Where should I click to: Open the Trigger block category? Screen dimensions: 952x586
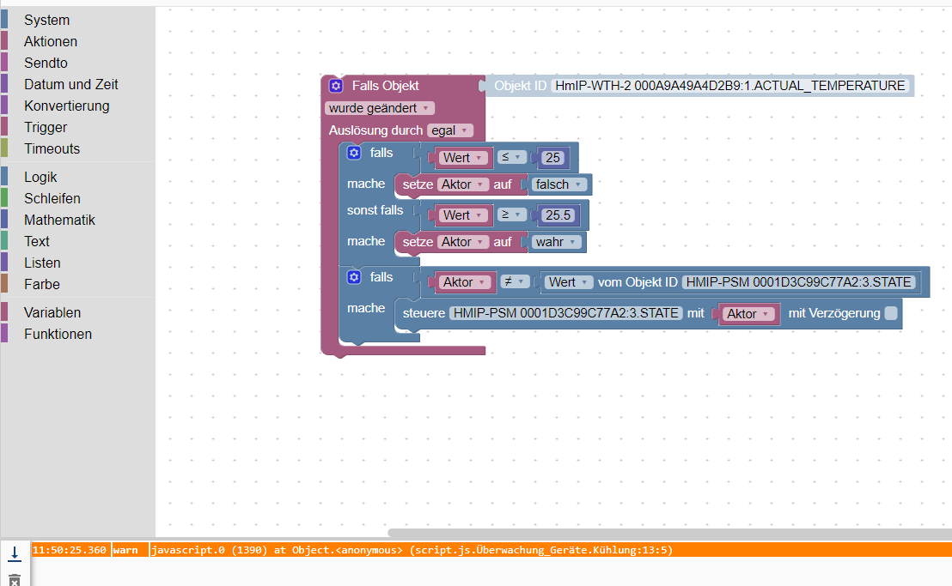point(46,127)
